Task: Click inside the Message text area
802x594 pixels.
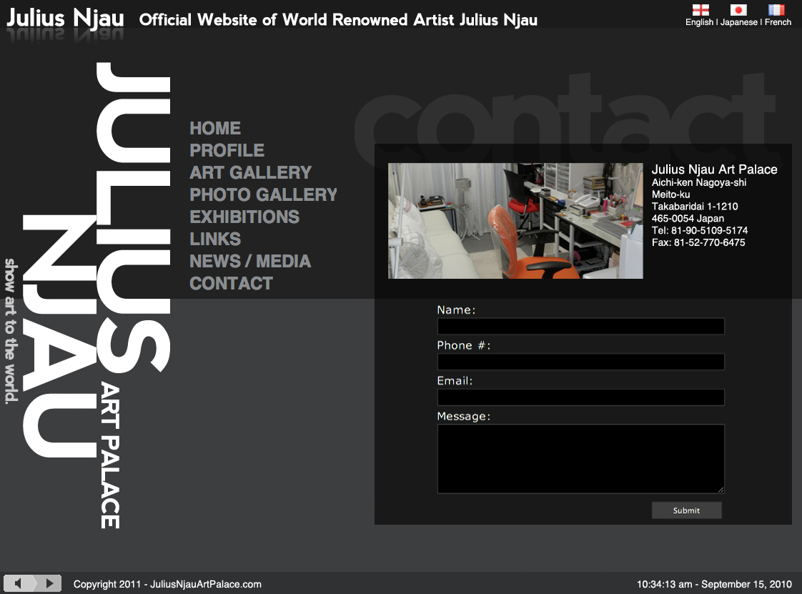Action: pos(580,458)
